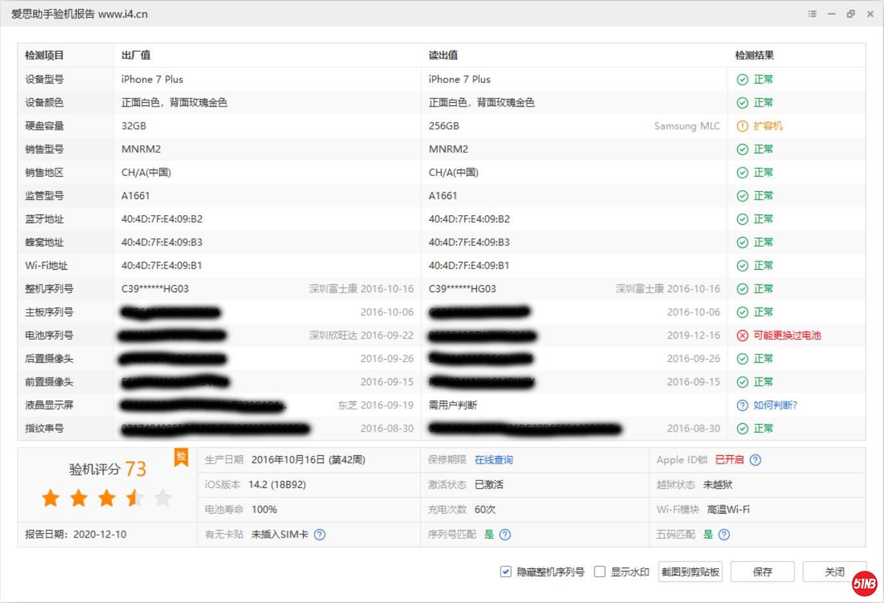884x603 pixels.
Task: Click the orange warning icon for 扩容机
Action: (742, 126)
